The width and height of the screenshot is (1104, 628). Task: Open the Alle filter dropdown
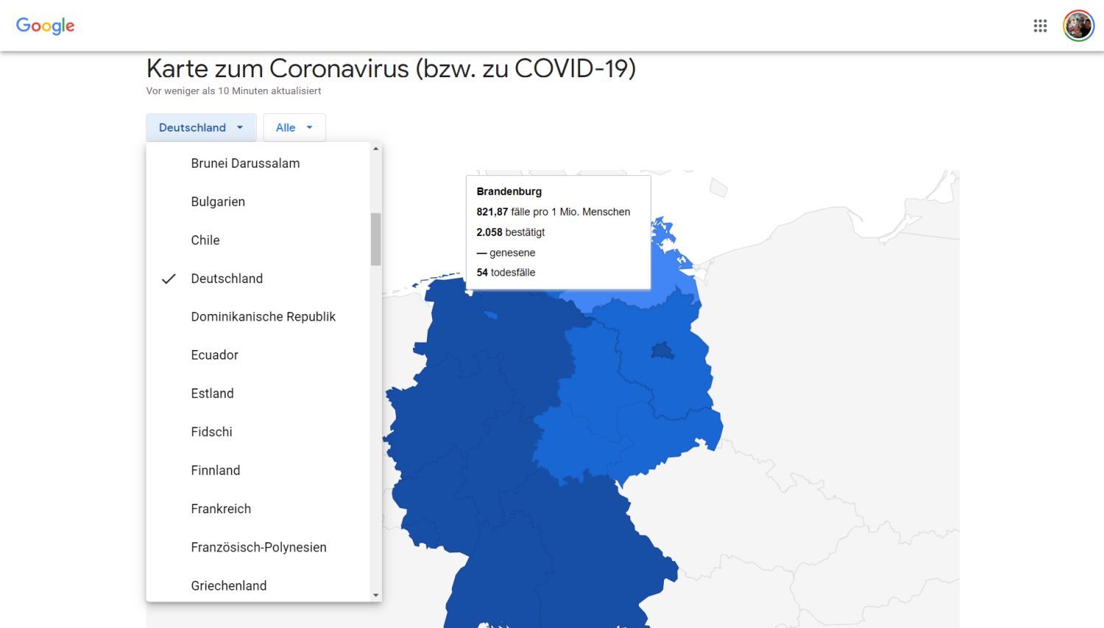[294, 127]
